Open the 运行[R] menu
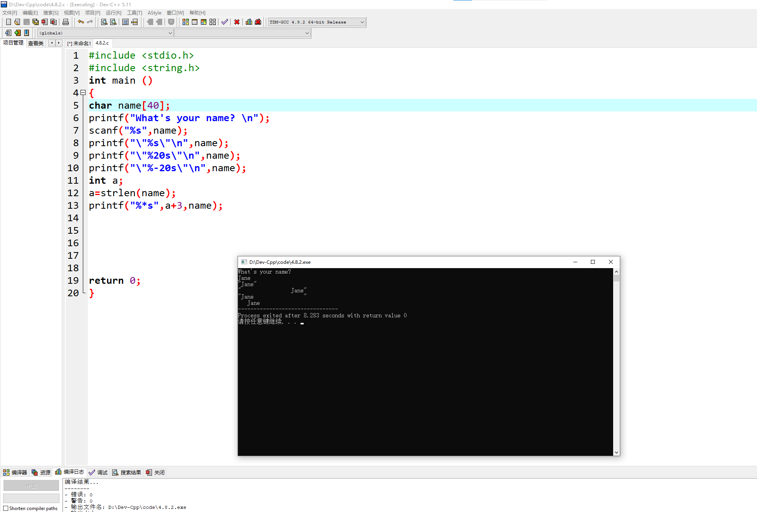The width and height of the screenshot is (757, 512). (113, 13)
